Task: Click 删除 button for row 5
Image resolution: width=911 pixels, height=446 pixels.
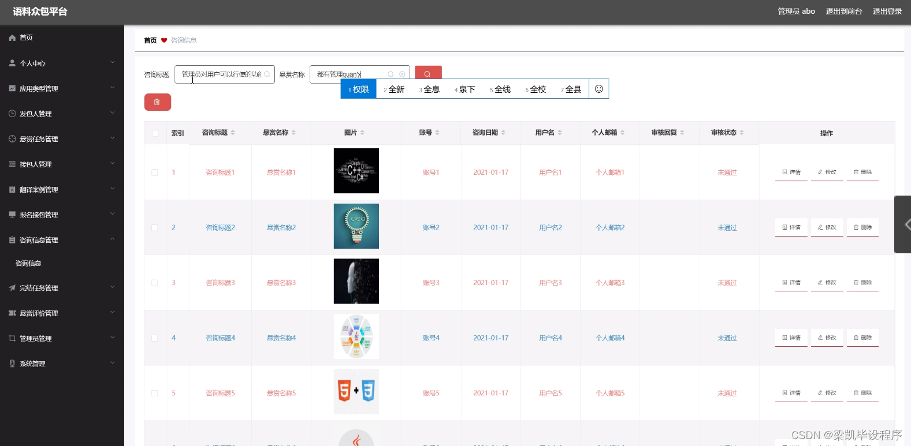Action: pos(863,393)
